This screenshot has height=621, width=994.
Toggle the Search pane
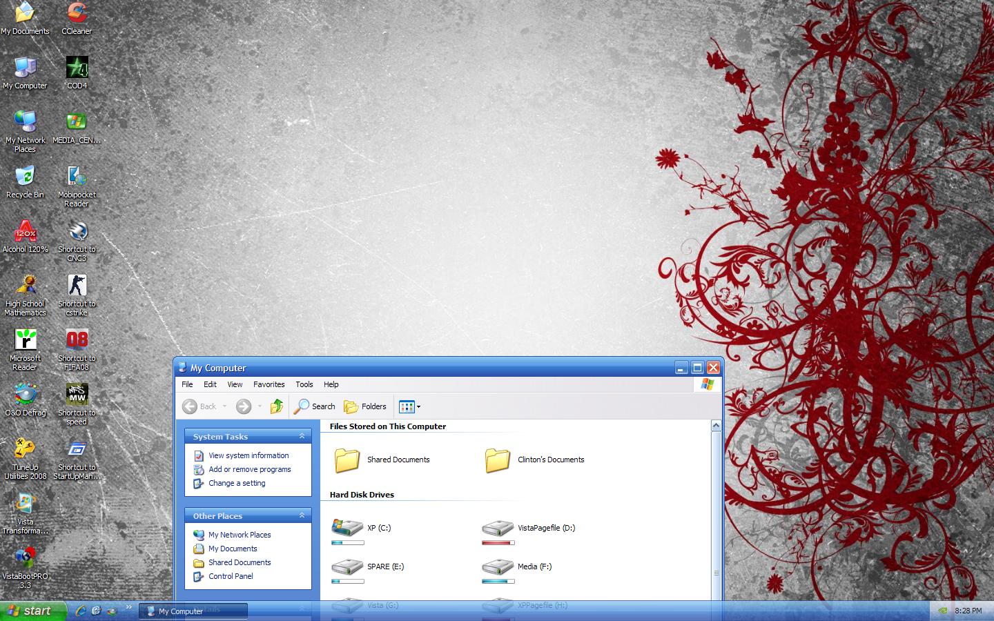click(314, 406)
